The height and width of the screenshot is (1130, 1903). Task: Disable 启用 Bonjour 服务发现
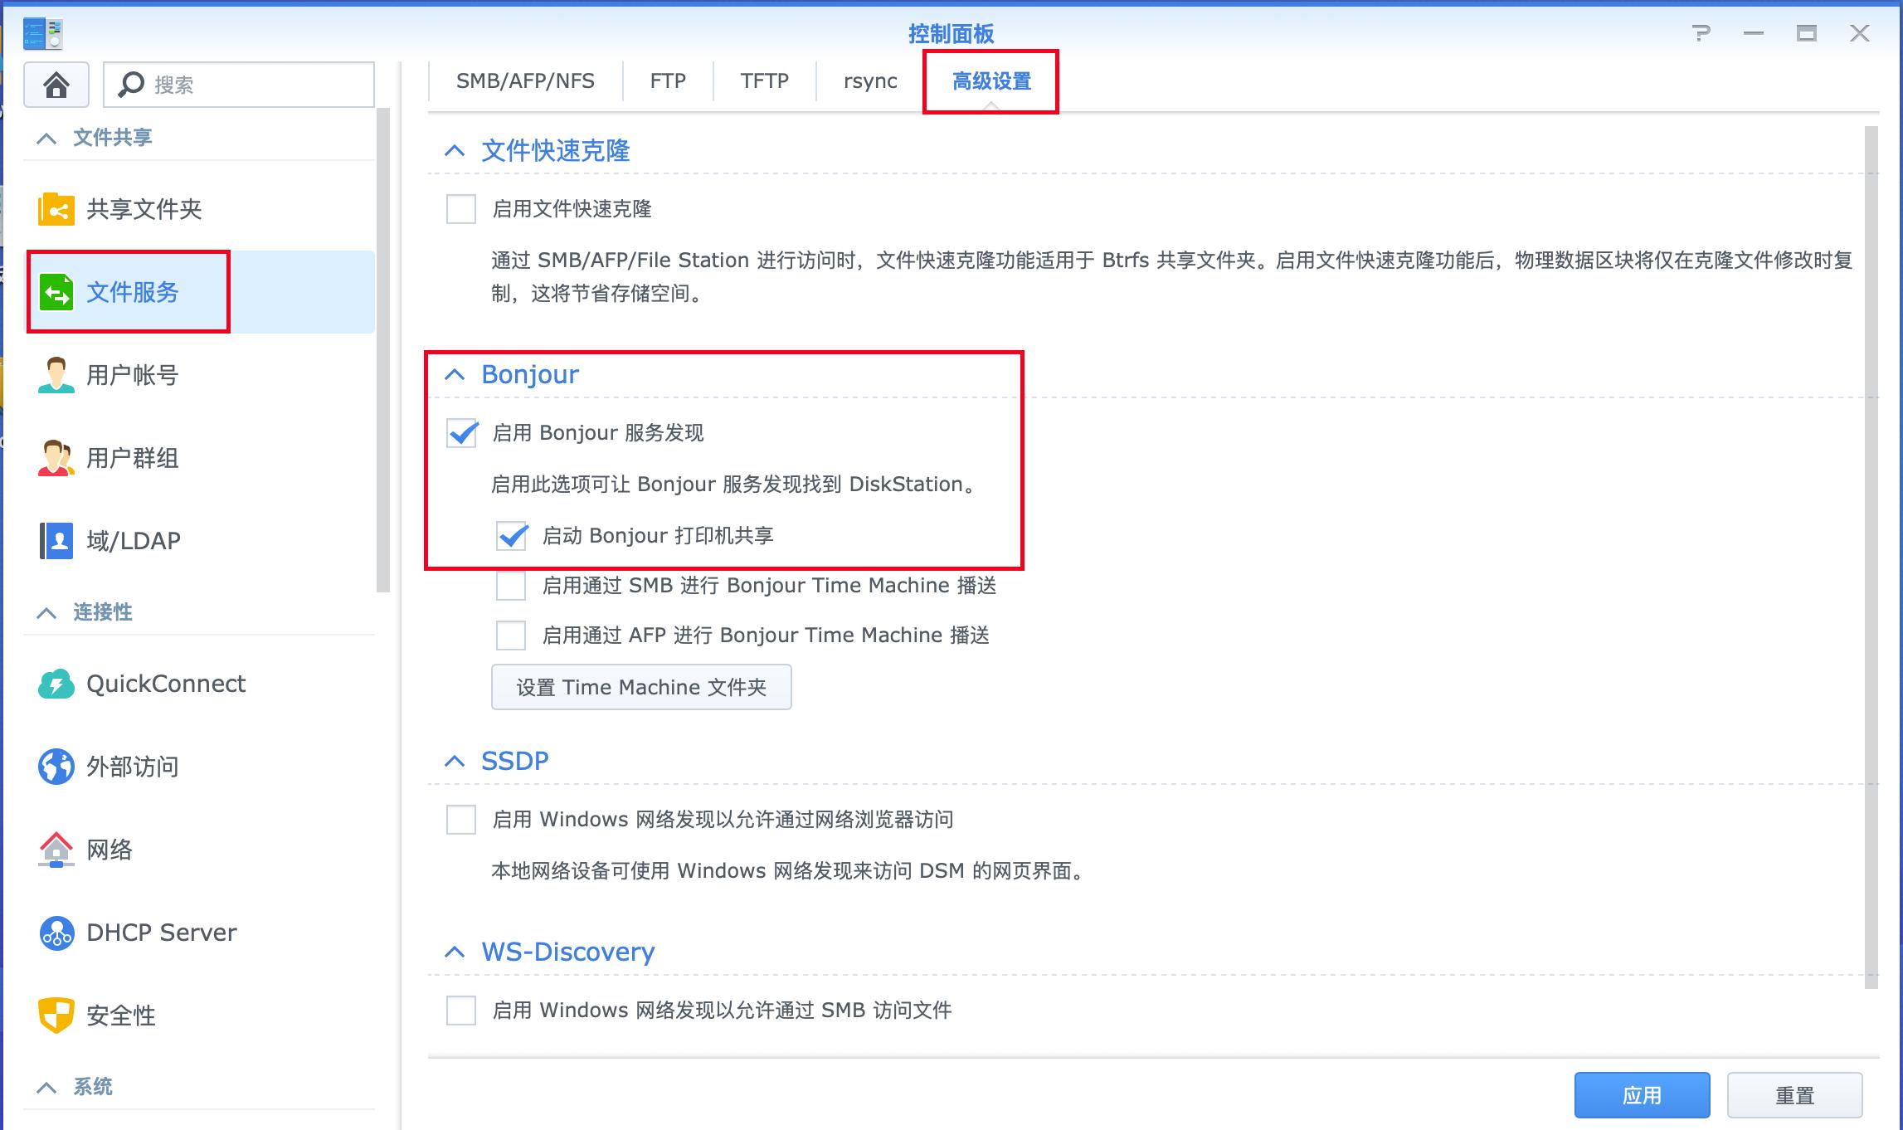tap(460, 432)
